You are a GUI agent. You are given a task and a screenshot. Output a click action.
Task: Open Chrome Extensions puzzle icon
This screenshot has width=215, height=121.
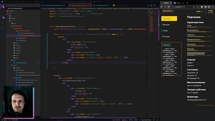click(x=202, y=7)
